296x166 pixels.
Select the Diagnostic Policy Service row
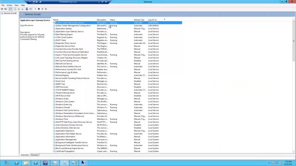(117, 43)
